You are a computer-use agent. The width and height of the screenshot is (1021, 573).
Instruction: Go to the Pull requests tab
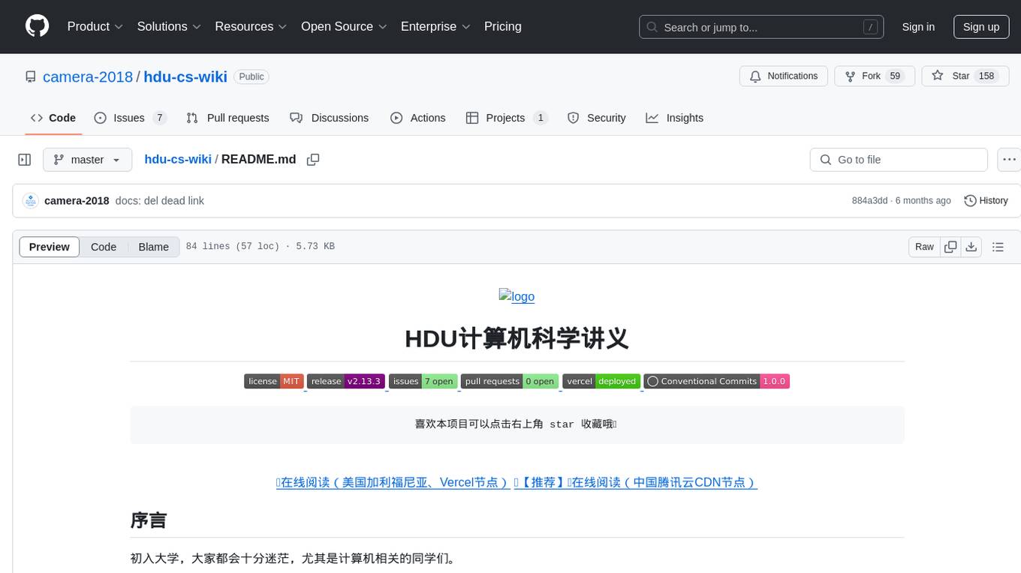coord(227,118)
